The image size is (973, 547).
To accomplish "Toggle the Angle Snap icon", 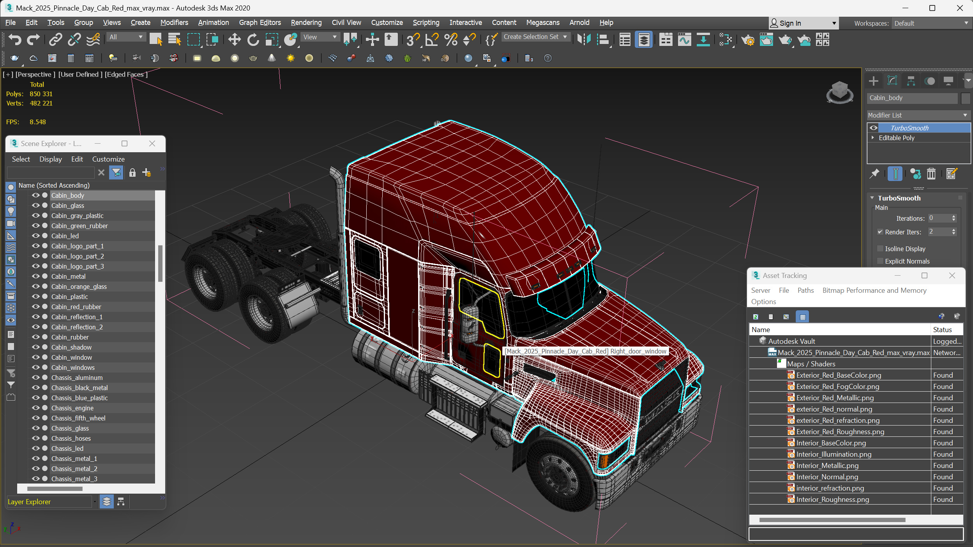I will pos(432,39).
